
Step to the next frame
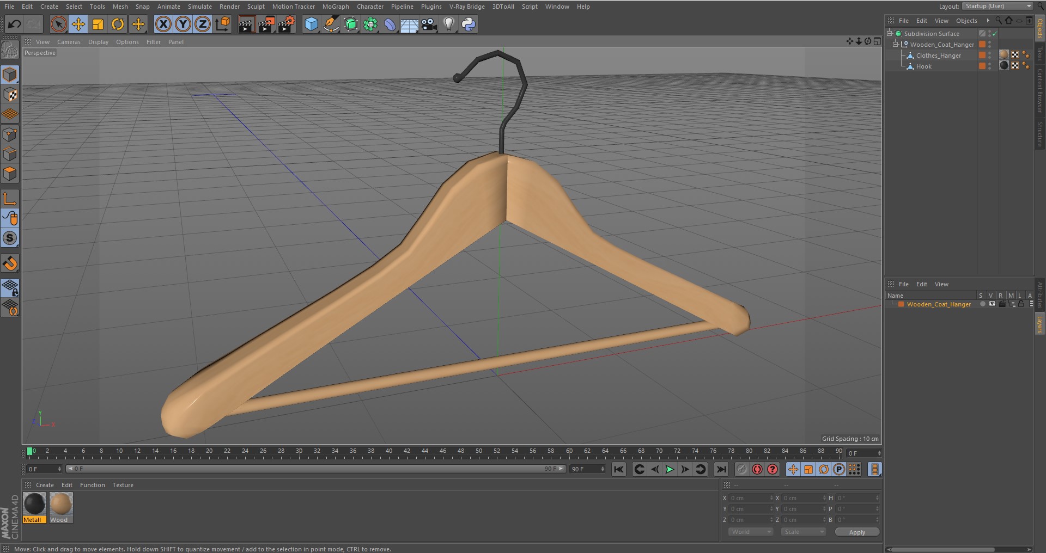point(685,469)
